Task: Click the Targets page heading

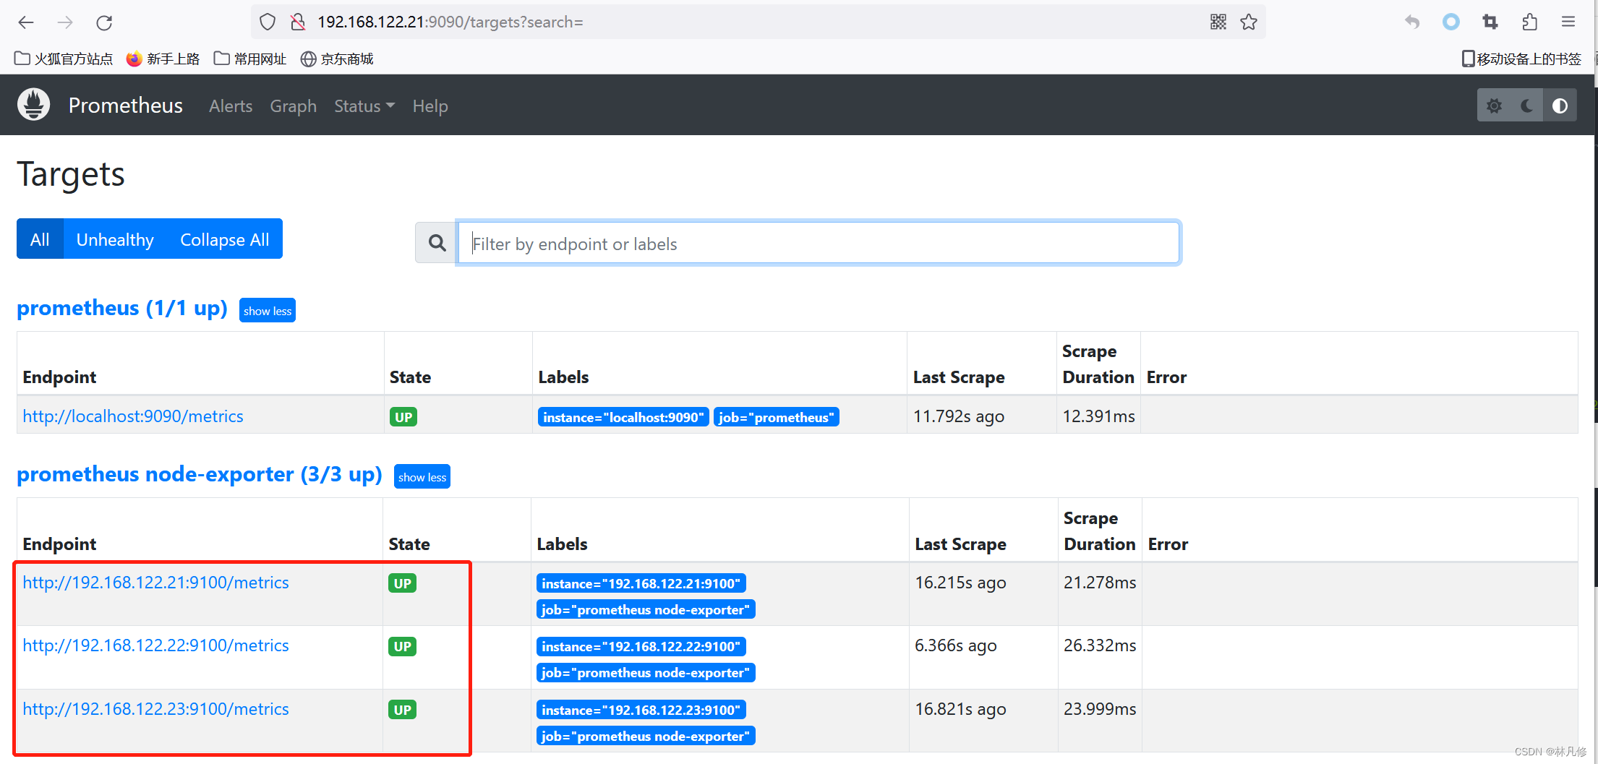Action: tap(71, 174)
